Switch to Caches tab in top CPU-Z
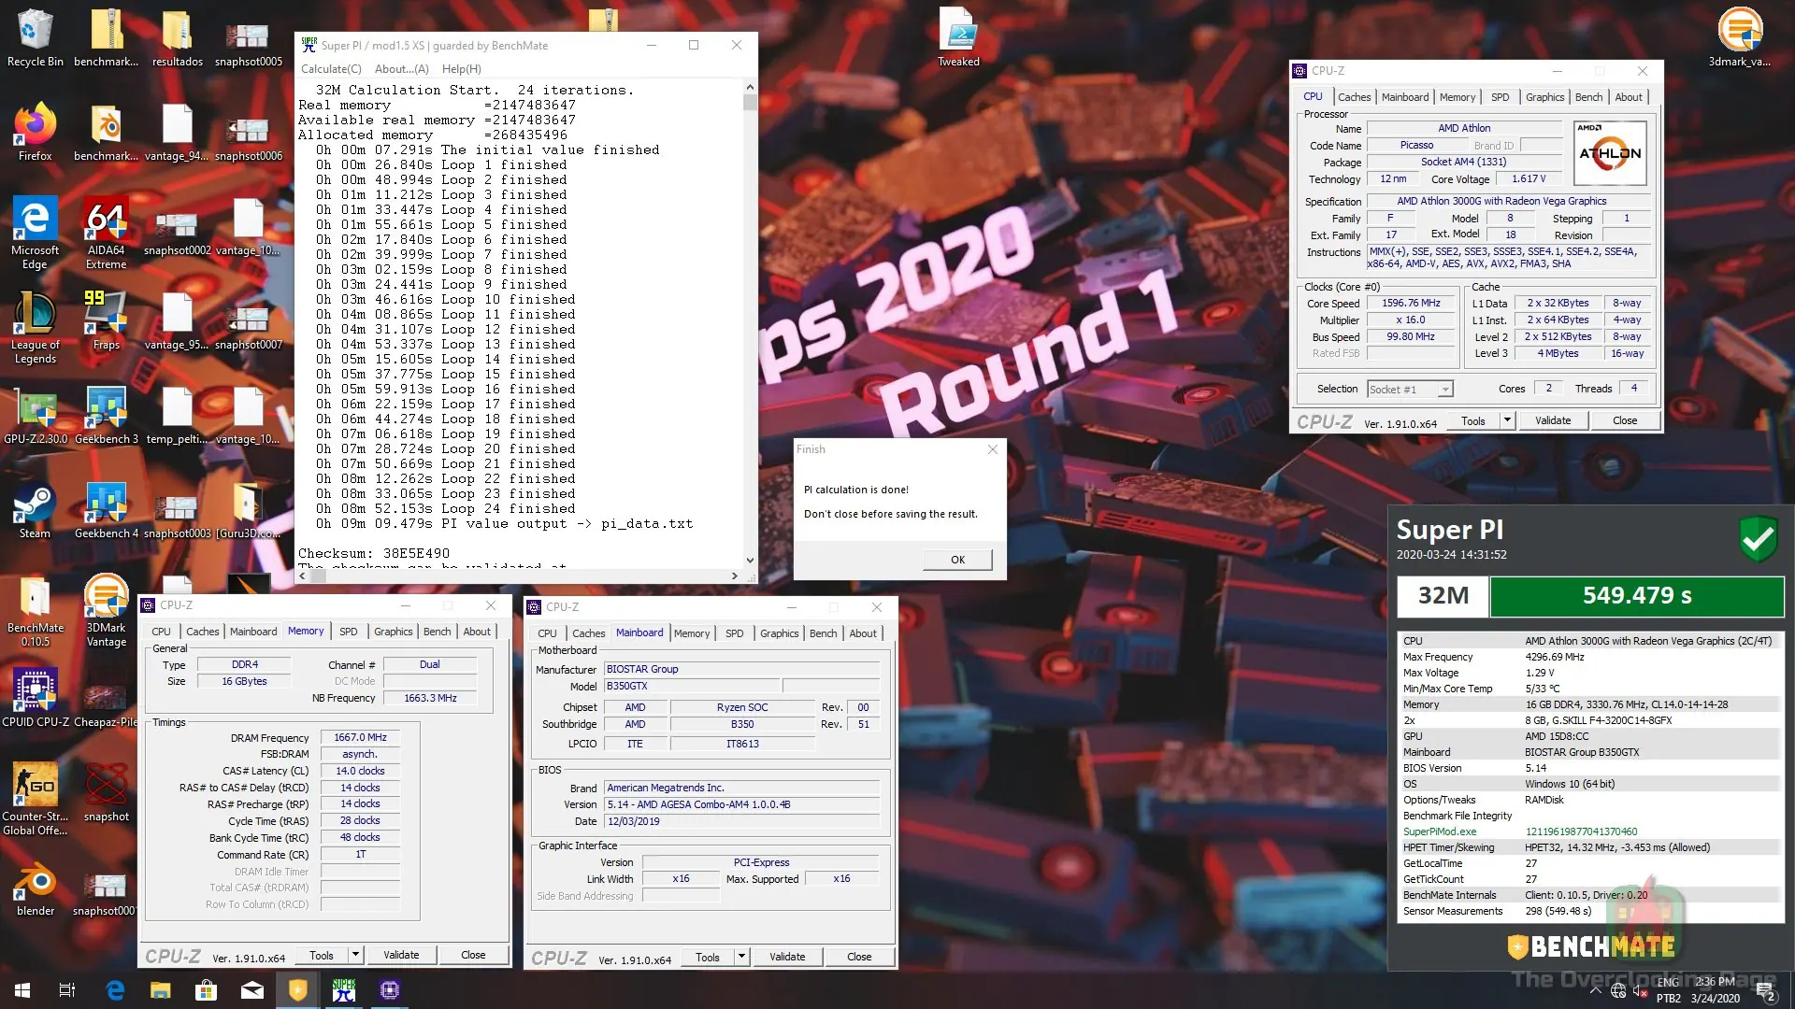Screen dimensions: 1795x1009 (x=1353, y=97)
